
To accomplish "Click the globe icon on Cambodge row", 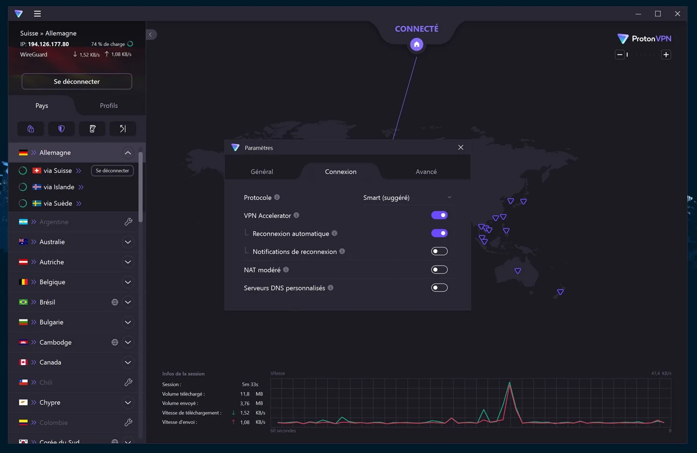I will coord(115,342).
